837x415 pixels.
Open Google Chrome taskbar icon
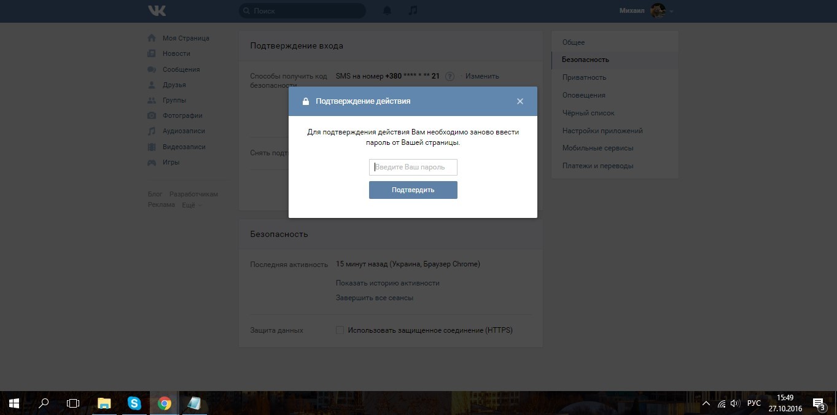(164, 403)
